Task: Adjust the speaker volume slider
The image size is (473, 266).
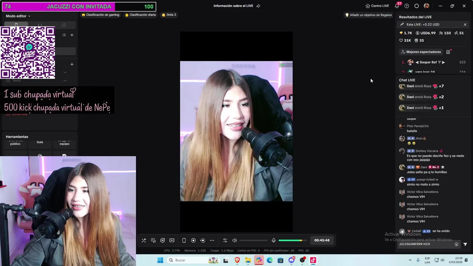Action: pyautogui.click(x=253, y=241)
